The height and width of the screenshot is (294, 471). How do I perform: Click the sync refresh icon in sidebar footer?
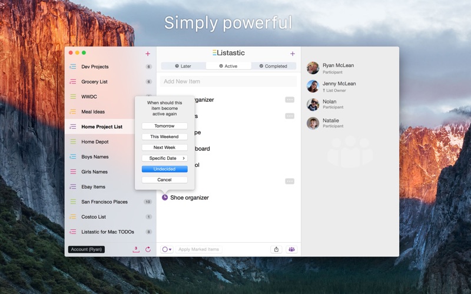click(x=148, y=249)
